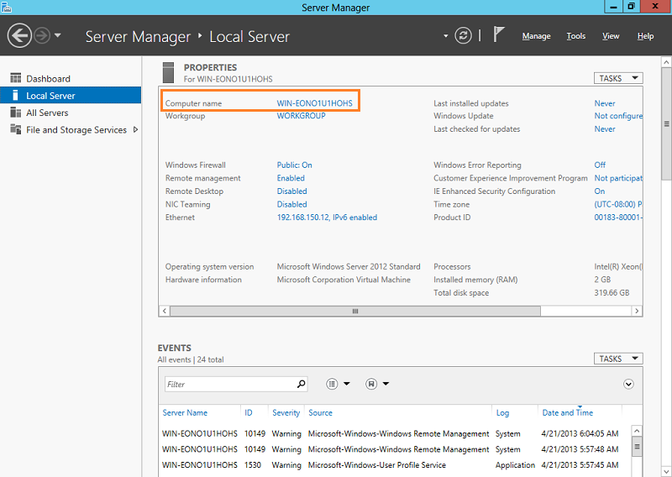Sort events by Log column
Viewport: 672px width, 477px height.
(502, 412)
